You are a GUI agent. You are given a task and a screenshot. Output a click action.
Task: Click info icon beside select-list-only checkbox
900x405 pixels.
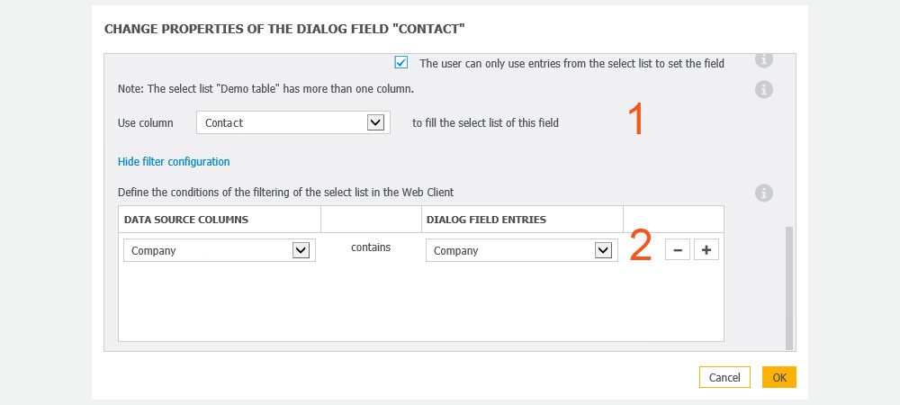(x=763, y=59)
